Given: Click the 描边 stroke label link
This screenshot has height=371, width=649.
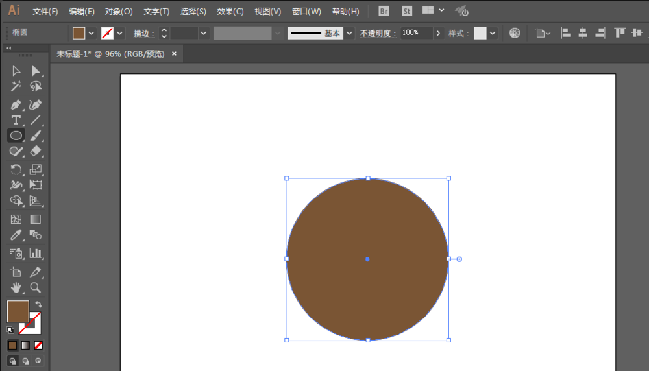Looking at the screenshot, I should (143, 34).
